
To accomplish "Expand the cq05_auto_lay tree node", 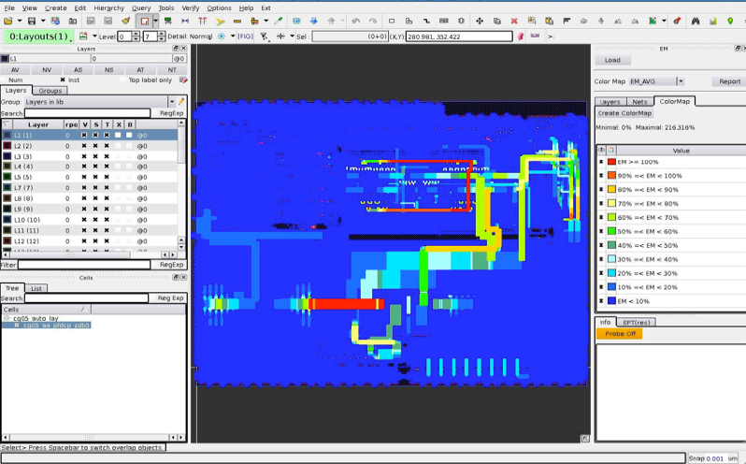I will click(x=7, y=318).
